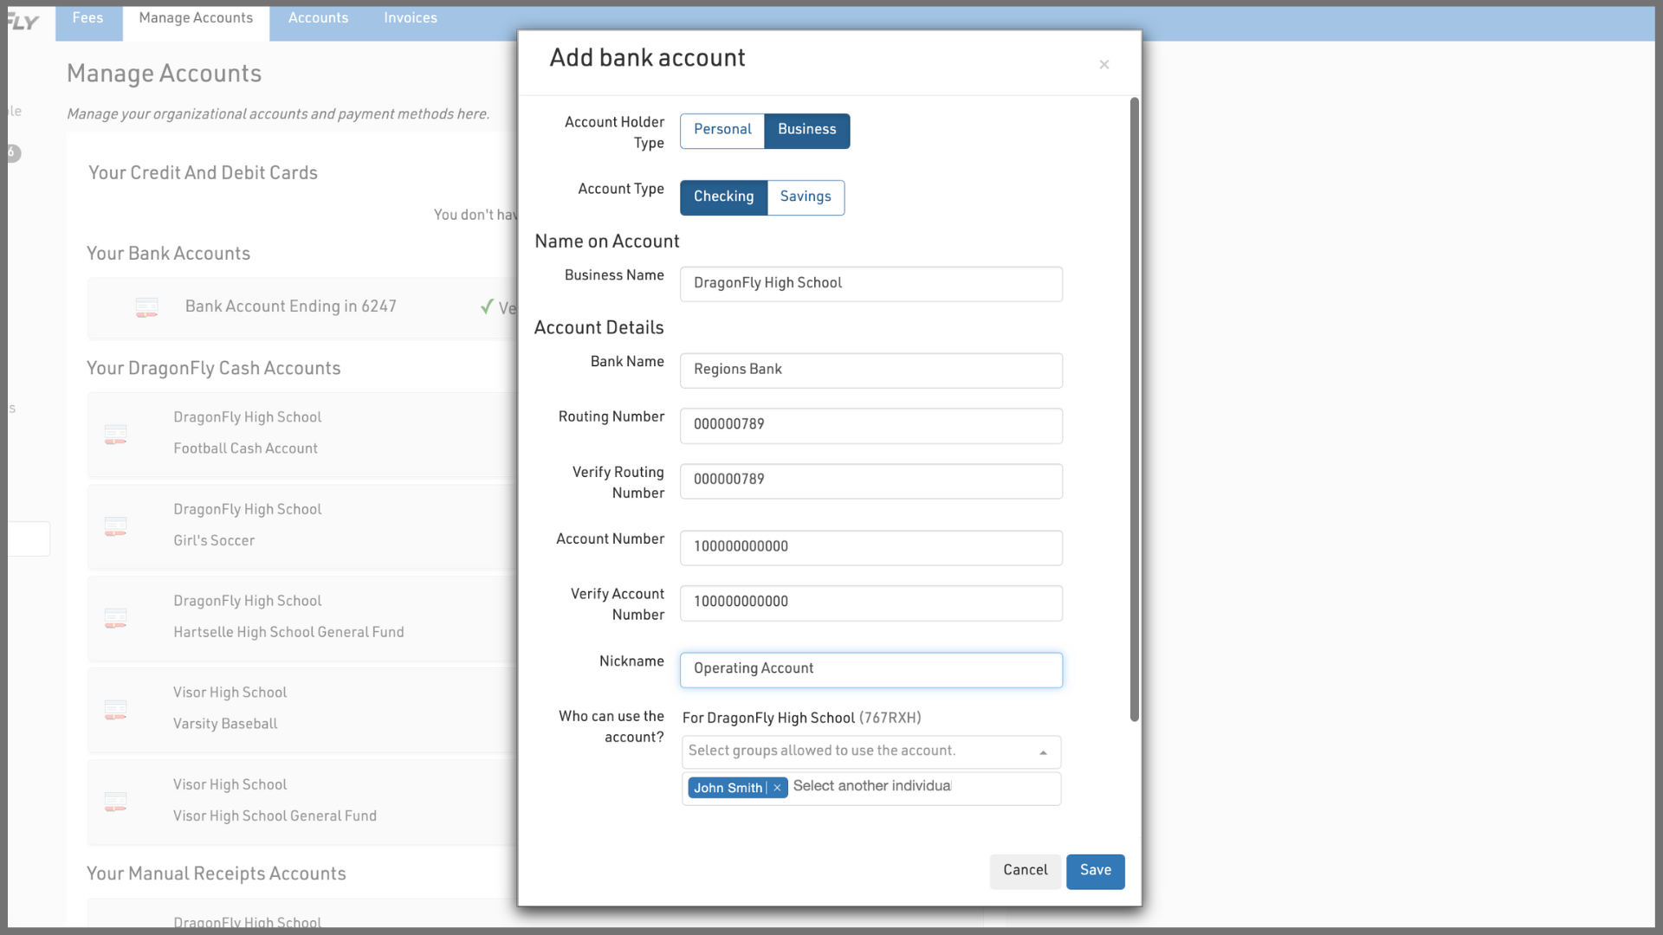Click the Girl's Soccer account card icon
This screenshot has height=935, width=1663.
115,526
